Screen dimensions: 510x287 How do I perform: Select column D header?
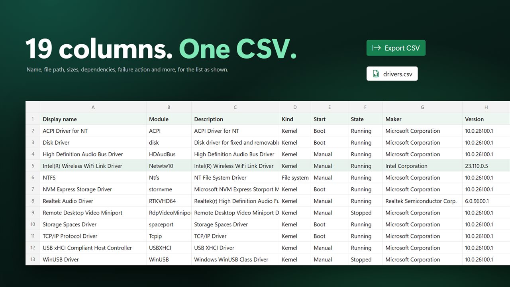pyautogui.click(x=295, y=107)
